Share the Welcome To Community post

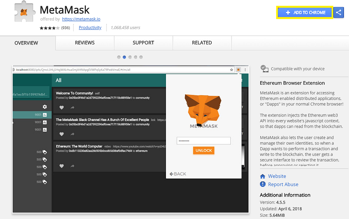pyautogui.click(x=73, y=108)
